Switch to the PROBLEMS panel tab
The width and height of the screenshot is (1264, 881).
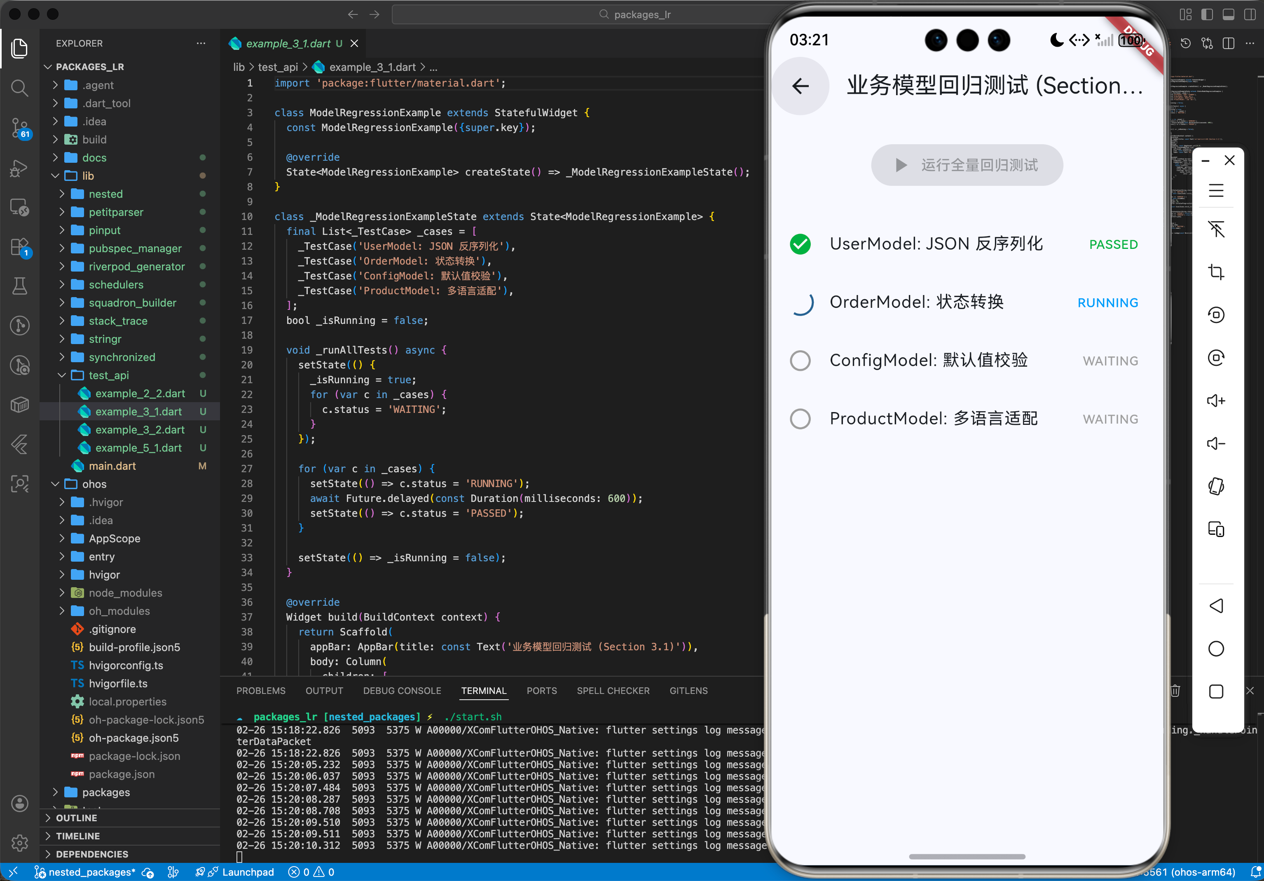pos(261,691)
